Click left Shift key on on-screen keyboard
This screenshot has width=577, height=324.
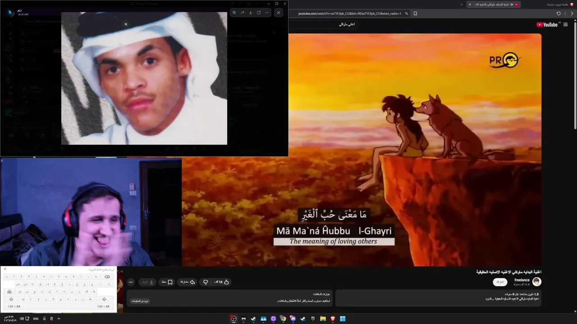[x=11, y=299]
